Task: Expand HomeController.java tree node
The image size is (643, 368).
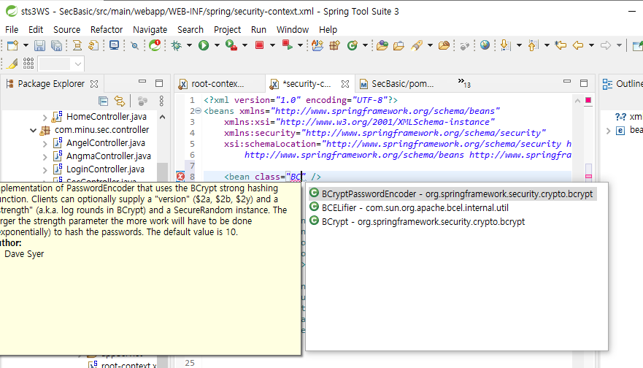Action: [x=45, y=118]
